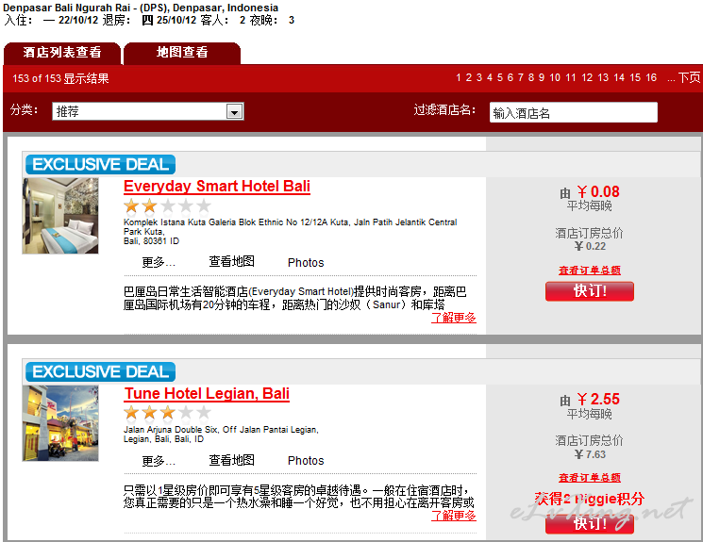This screenshot has height=542, width=703.
Task: Click the 153 of 153 显示结果 count
Action: 60,79
